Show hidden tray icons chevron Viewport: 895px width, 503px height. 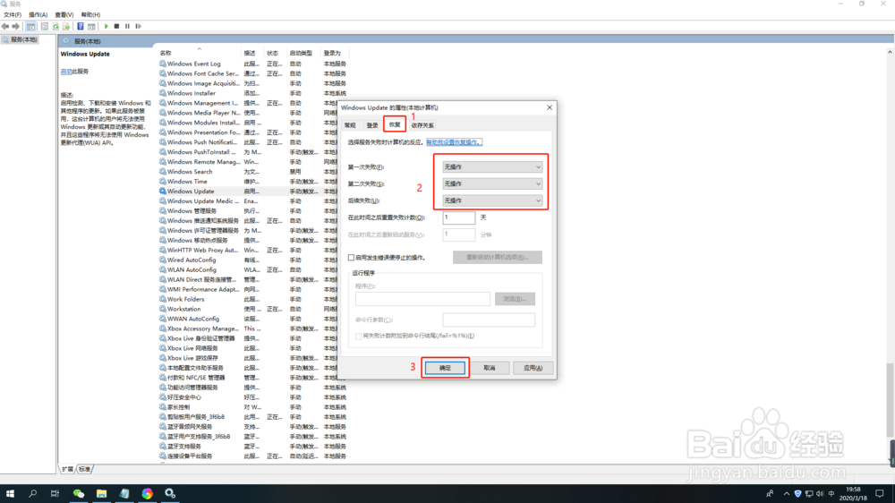787,493
